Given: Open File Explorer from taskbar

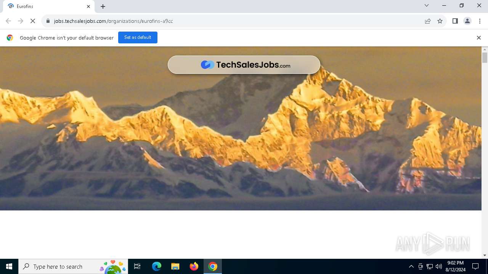Looking at the screenshot, I should coord(175,266).
